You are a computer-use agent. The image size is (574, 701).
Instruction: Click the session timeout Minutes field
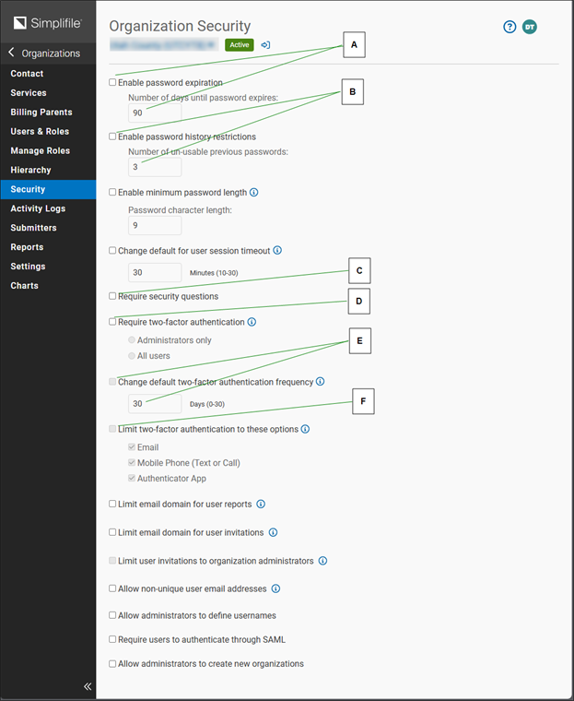tap(155, 272)
